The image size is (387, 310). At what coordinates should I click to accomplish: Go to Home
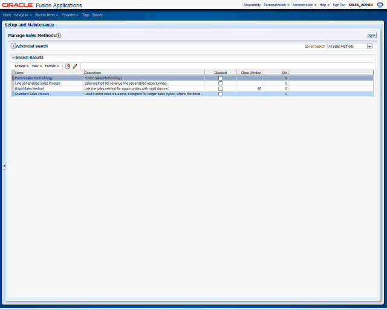point(7,15)
